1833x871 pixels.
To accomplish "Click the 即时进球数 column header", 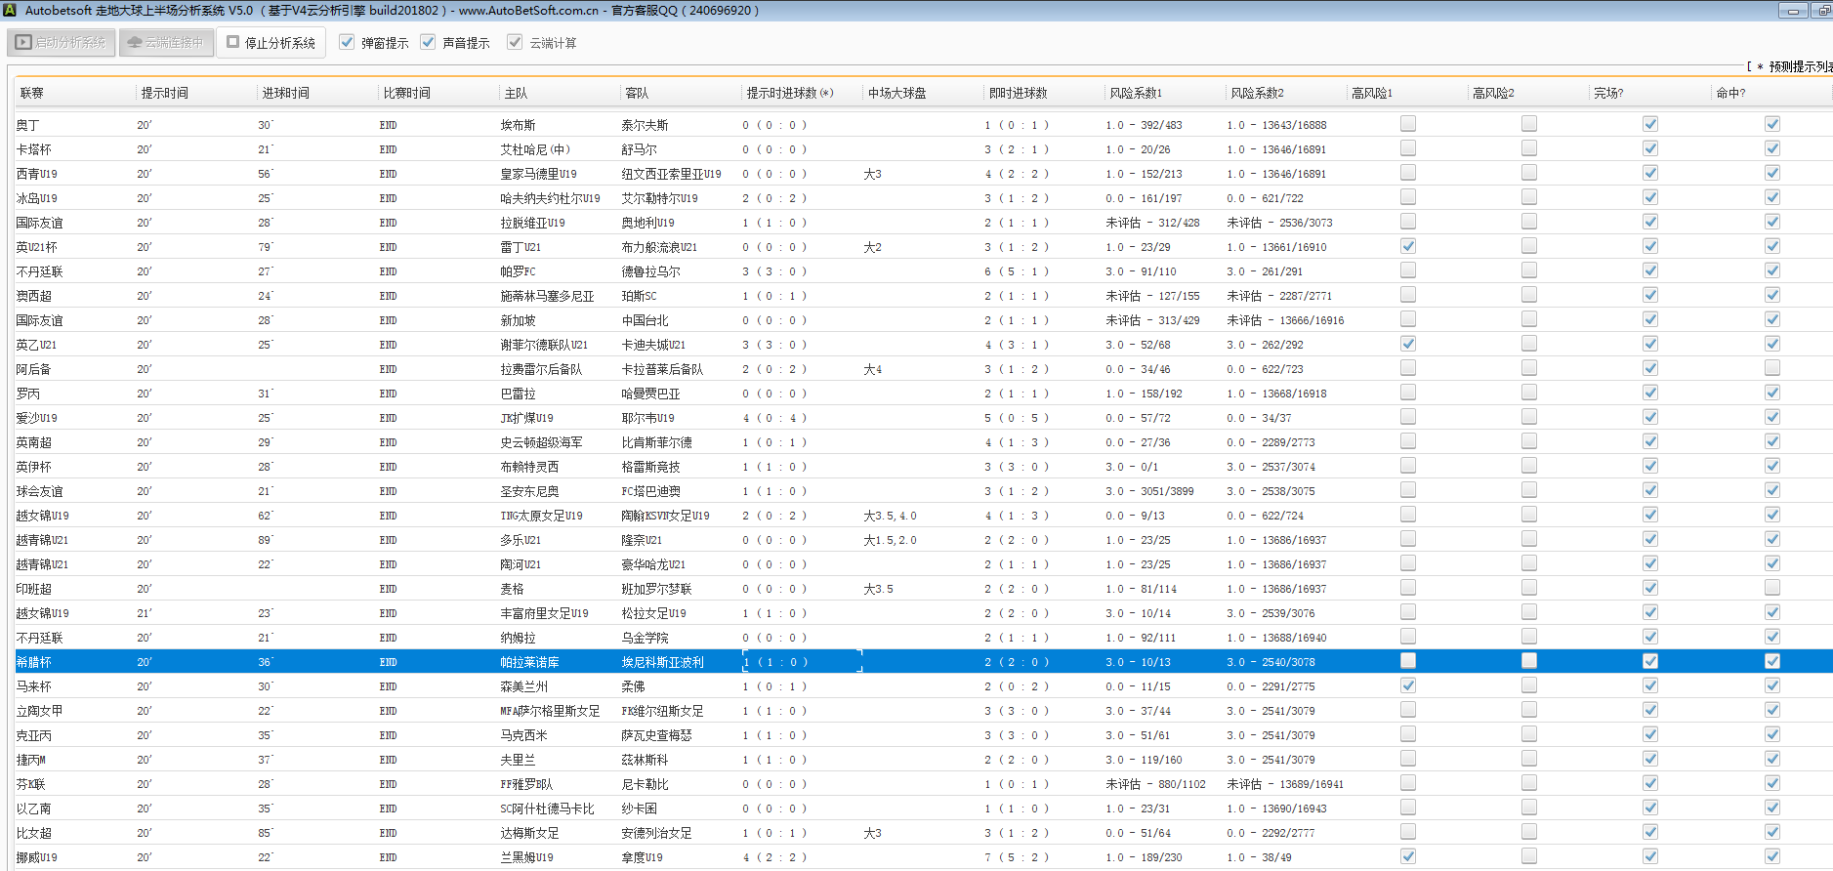I will 1018,93.
